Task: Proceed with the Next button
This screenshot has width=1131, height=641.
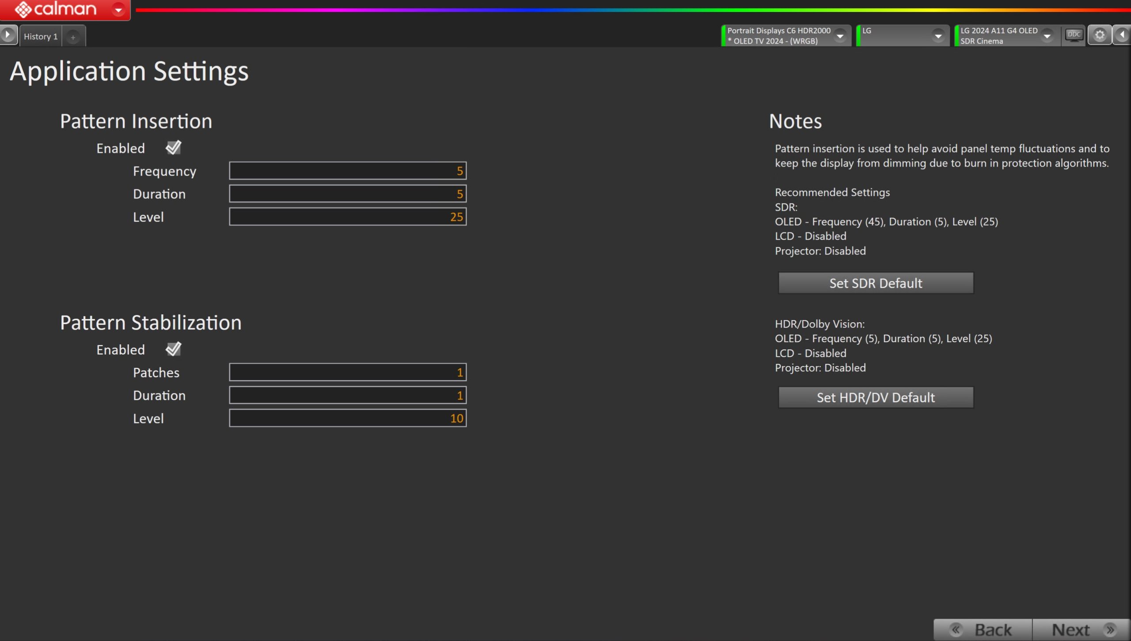Action: 1081,630
